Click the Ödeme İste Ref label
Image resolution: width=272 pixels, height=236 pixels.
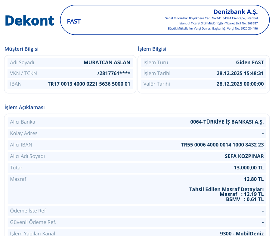point(28,211)
